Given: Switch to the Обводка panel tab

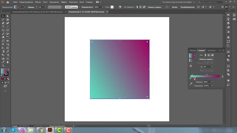Looking at the screenshot, I should (193, 51).
